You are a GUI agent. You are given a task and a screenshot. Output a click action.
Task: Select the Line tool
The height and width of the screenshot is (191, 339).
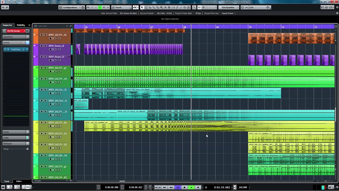click(181, 7)
